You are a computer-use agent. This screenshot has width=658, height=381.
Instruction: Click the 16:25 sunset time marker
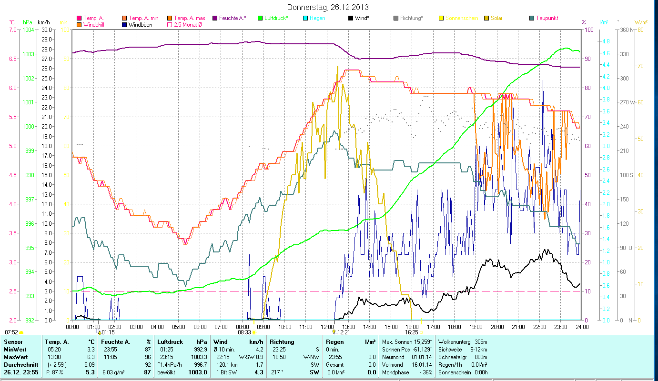pyautogui.click(x=412, y=332)
